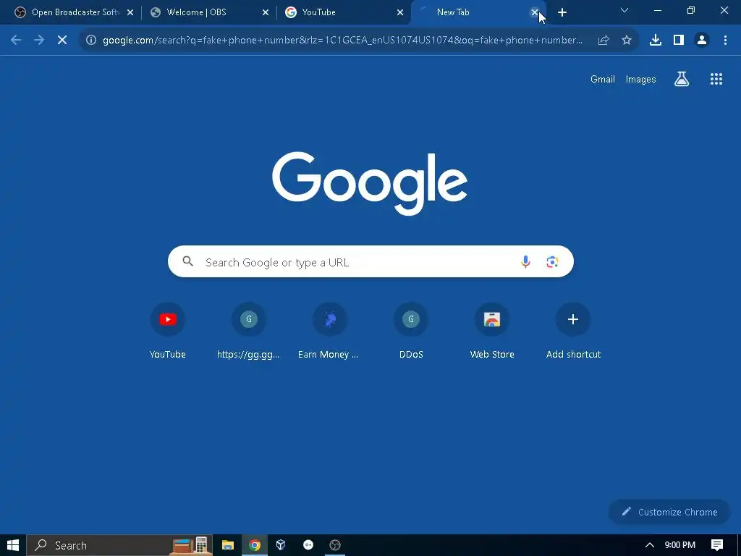Open Chrome downloads icon
Screen dimensions: 741x556
click(x=655, y=41)
